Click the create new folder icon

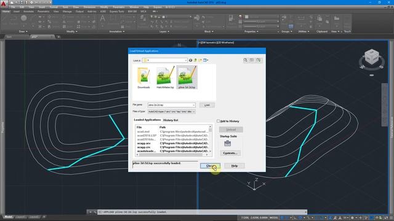pyautogui.click(x=200, y=60)
